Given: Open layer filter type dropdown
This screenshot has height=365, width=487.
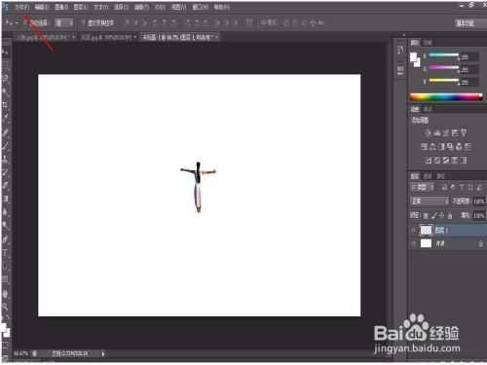Looking at the screenshot, I should (x=422, y=187).
